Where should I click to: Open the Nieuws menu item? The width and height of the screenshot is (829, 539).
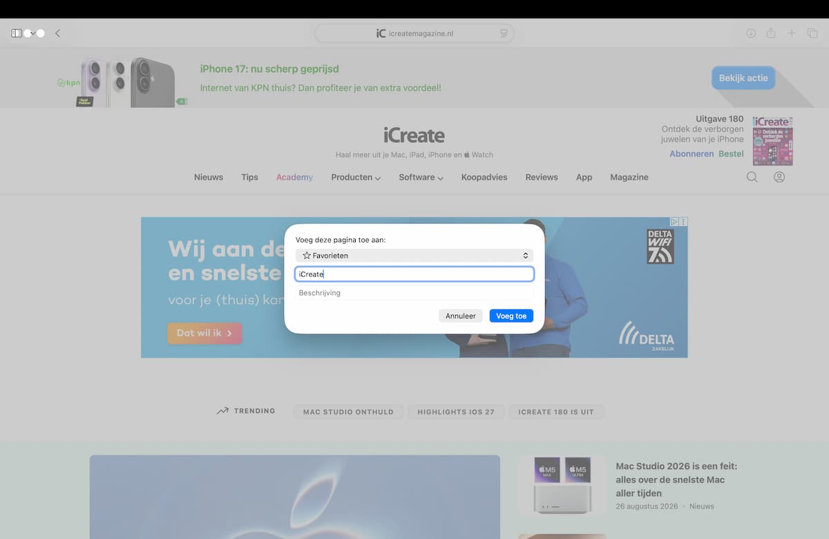coord(209,177)
